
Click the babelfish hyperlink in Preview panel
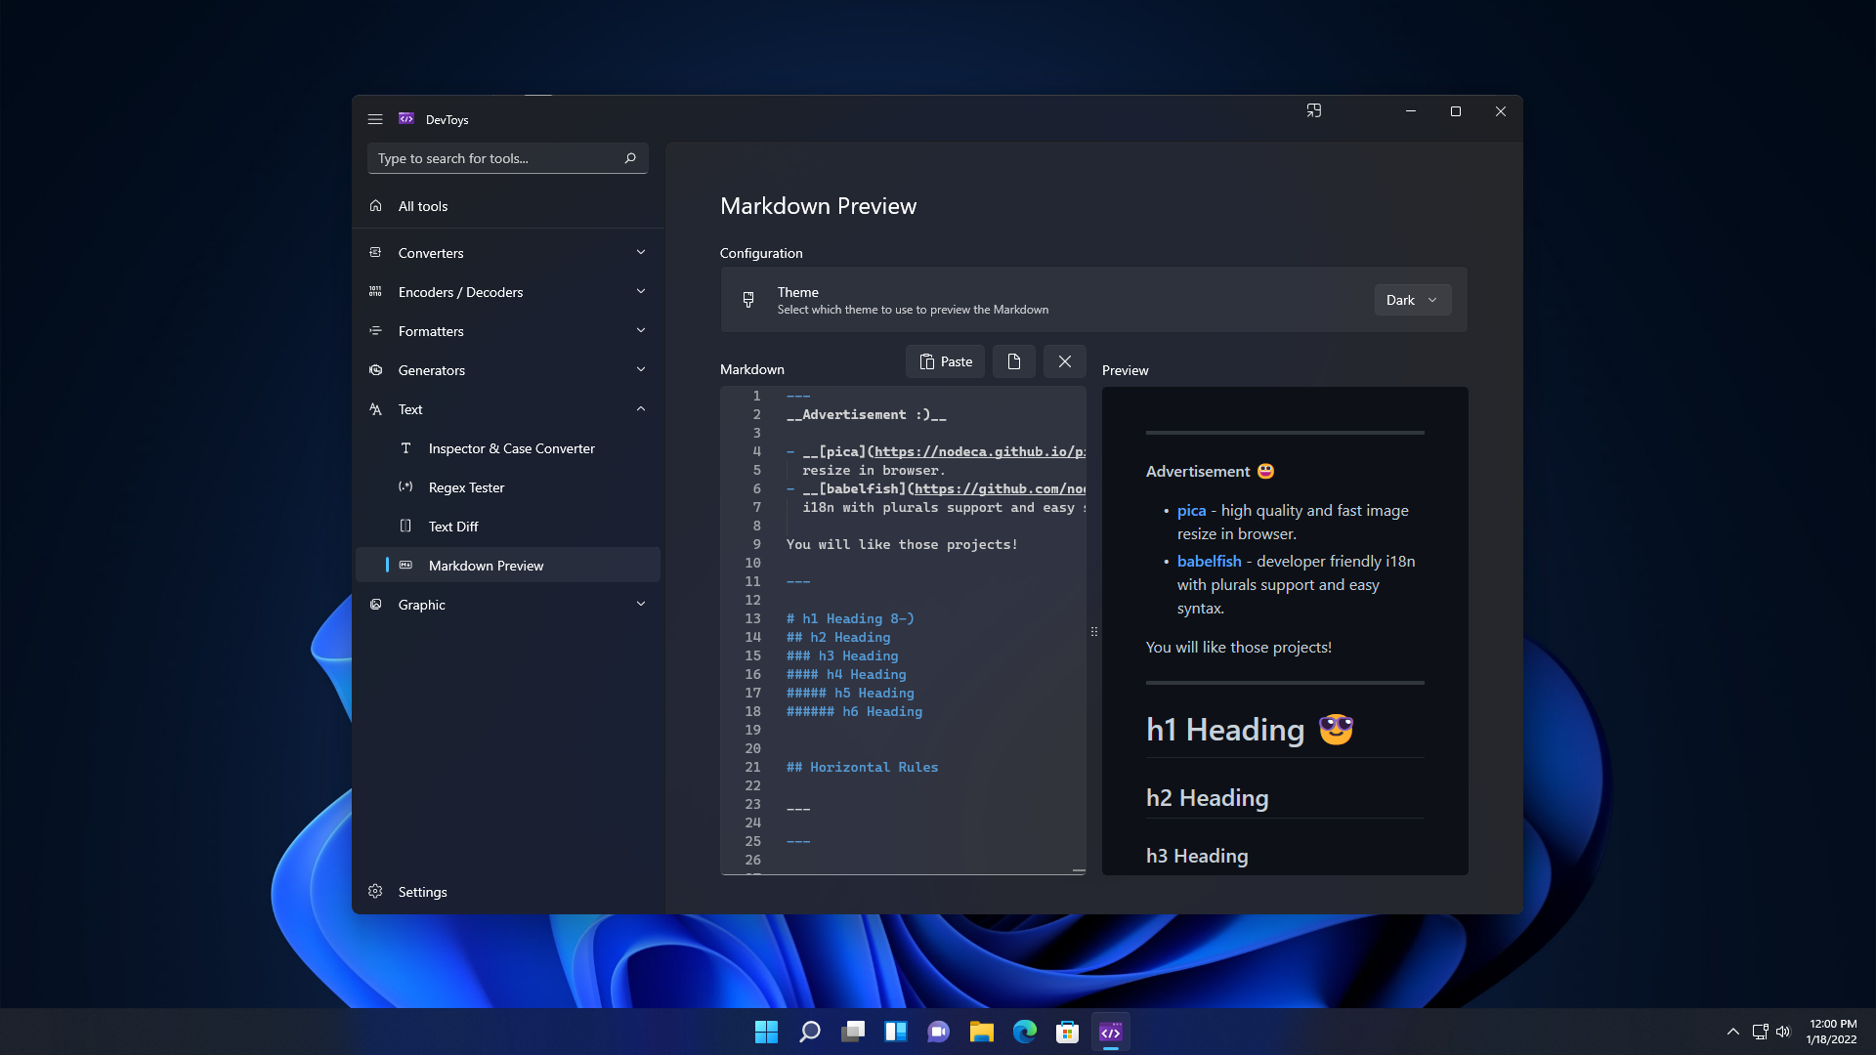click(x=1209, y=559)
